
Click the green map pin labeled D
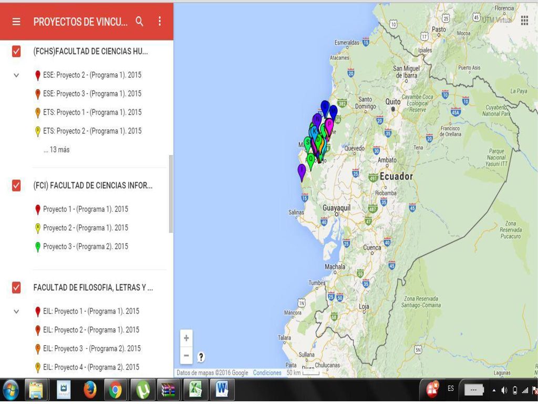[x=318, y=141]
